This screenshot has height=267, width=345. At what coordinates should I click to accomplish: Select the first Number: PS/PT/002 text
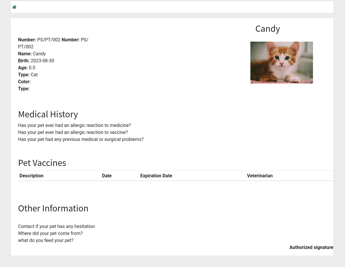point(39,40)
